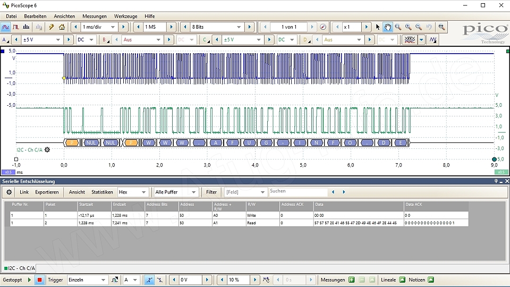Click the Filter button
510x287 pixels.
211,192
